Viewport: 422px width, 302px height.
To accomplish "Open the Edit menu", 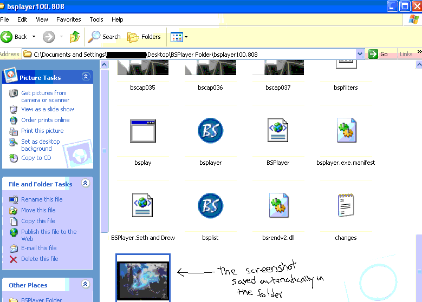I will 22,19.
